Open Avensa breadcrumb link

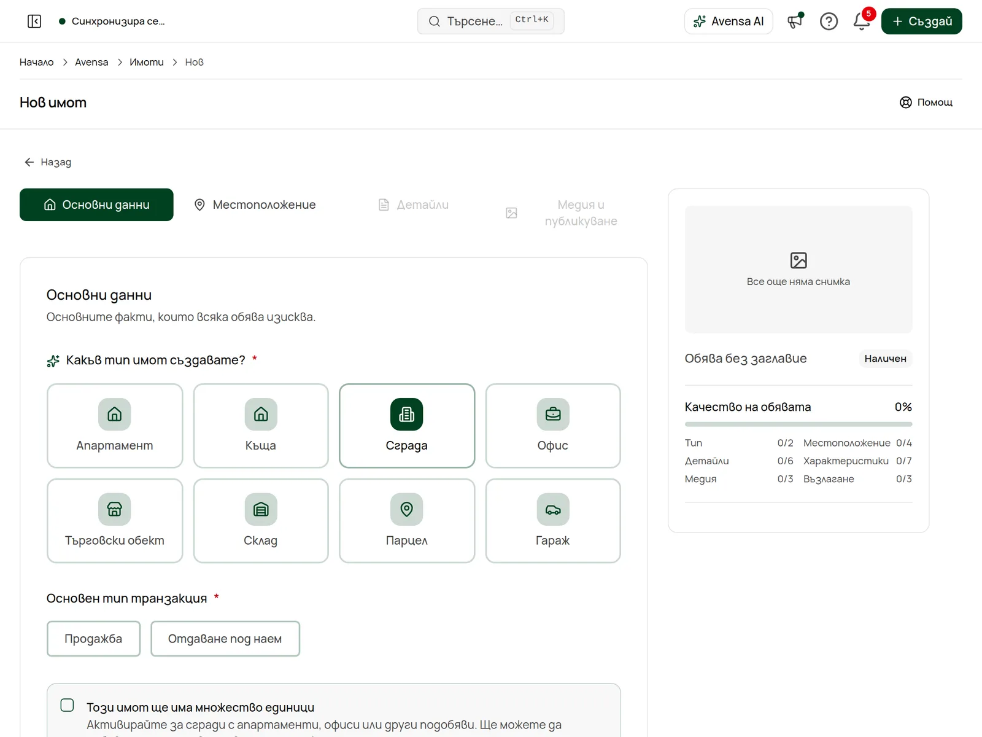point(91,62)
